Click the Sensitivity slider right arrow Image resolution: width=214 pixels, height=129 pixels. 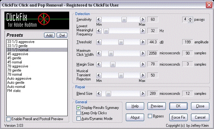(143, 19)
